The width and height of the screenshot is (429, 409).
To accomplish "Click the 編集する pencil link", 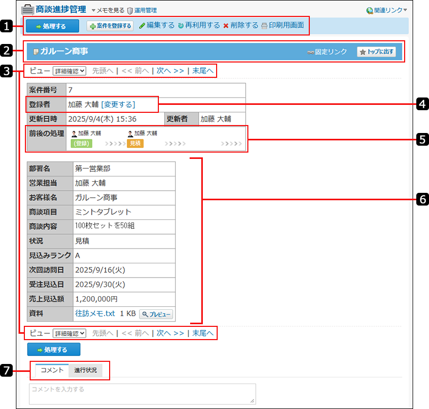I will point(157,25).
